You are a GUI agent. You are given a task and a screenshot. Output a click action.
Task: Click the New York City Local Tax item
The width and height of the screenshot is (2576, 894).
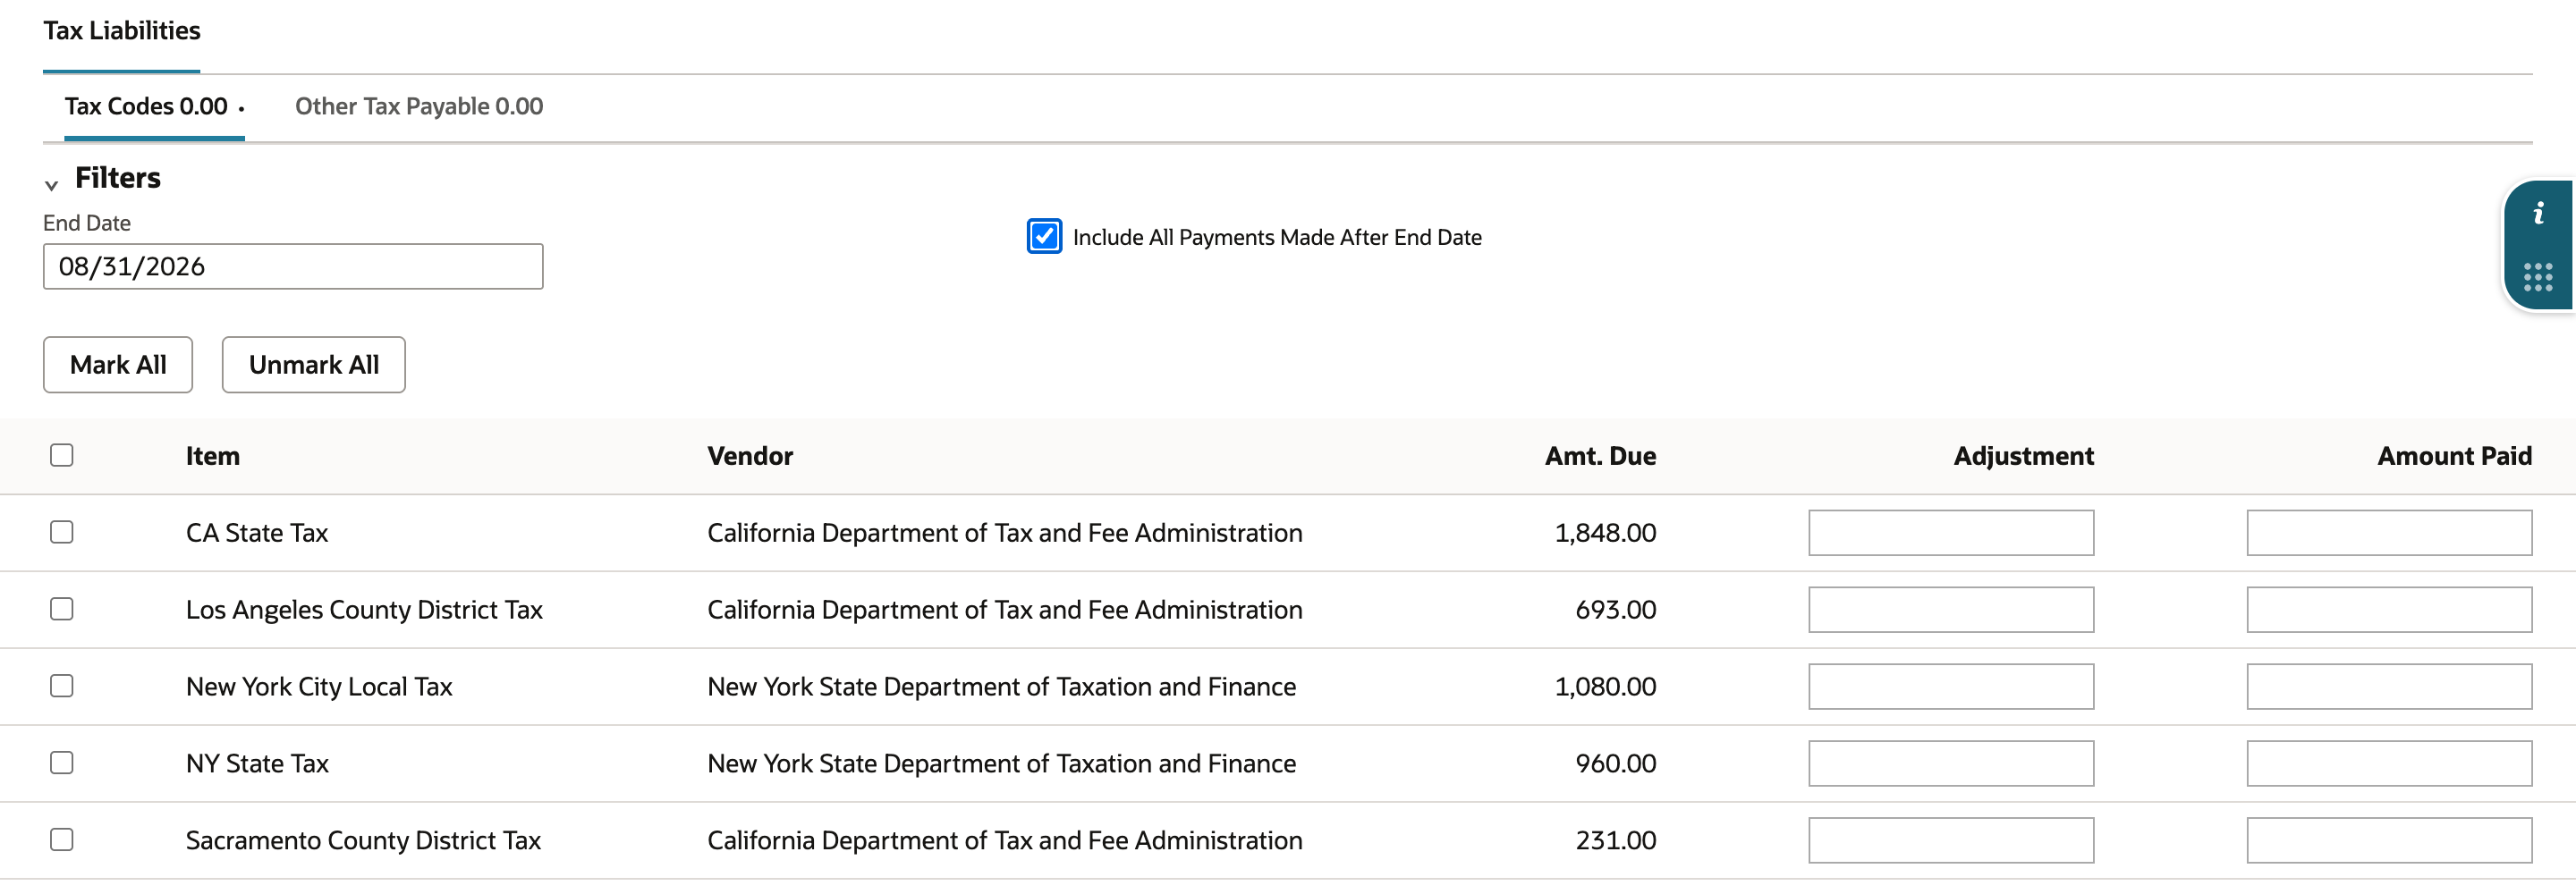[319, 687]
